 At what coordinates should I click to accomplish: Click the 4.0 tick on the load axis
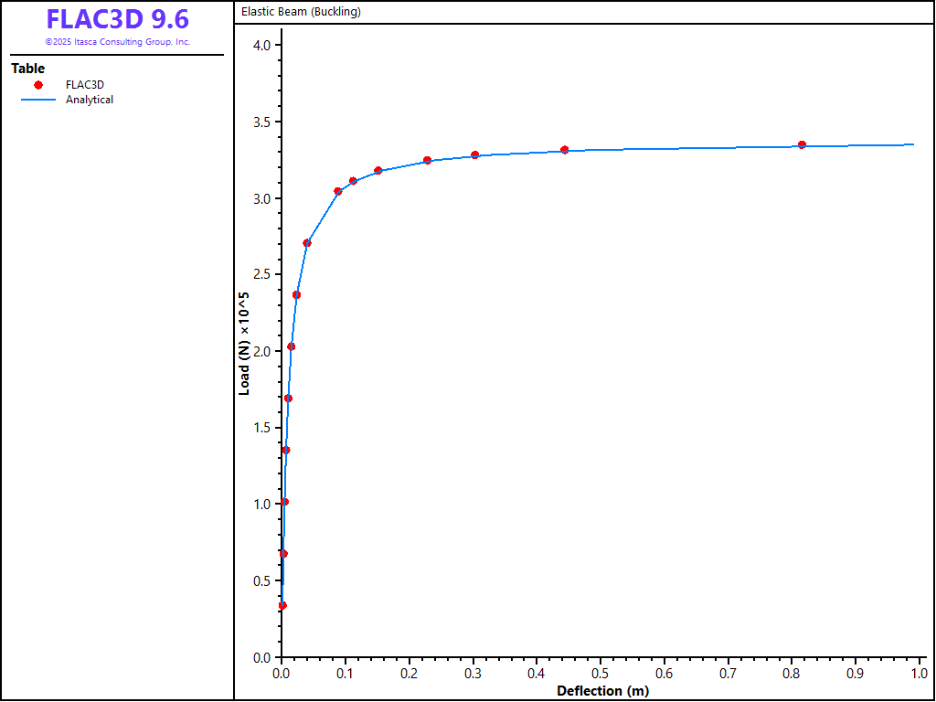(x=267, y=46)
